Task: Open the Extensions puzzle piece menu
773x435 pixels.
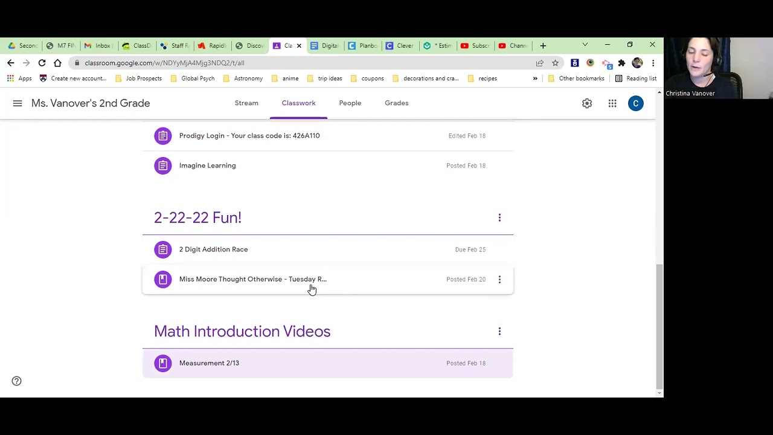Action: point(621,63)
